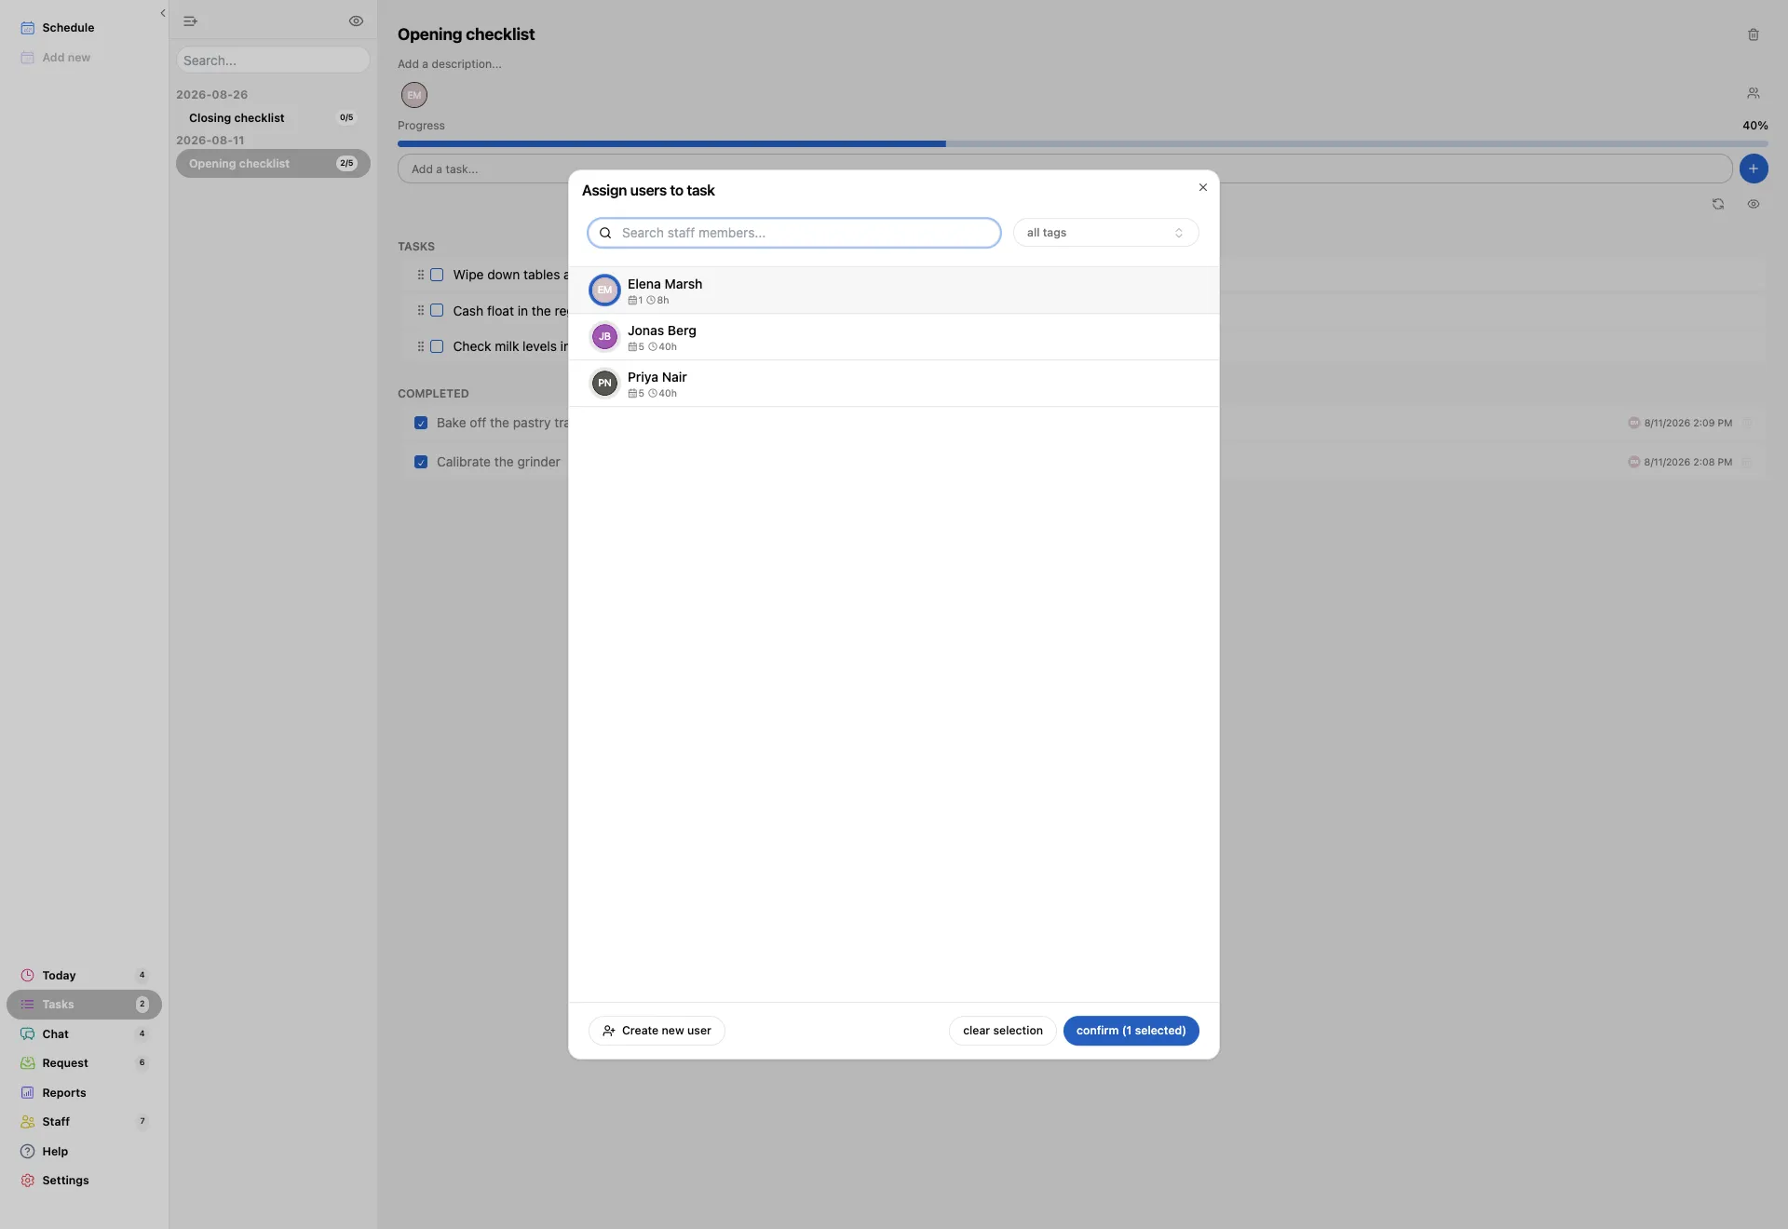Viewport: 1788px width, 1229px height.
Task: Close the Assign users dialog
Action: [1202, 187]
